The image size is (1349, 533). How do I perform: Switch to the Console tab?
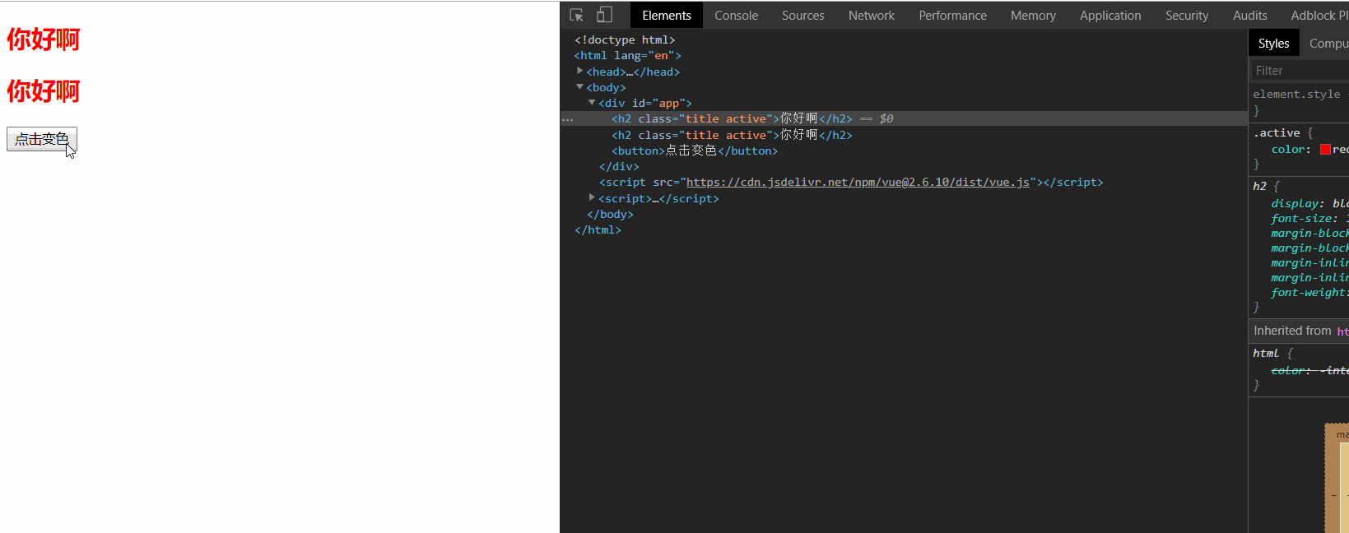click(737, 15)
